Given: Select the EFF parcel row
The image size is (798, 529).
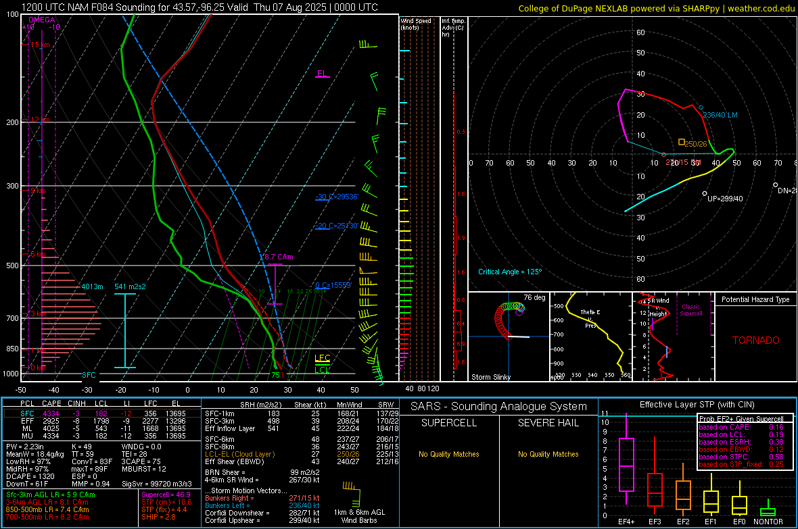Looking at the screenshot, I should [x=102, y=421].
